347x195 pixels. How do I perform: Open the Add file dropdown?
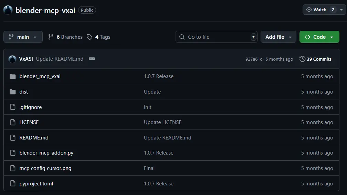point(278,37)
